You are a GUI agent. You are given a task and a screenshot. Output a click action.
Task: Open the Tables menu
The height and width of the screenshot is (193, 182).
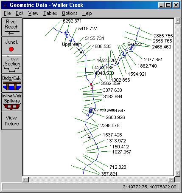pos(50,13)
